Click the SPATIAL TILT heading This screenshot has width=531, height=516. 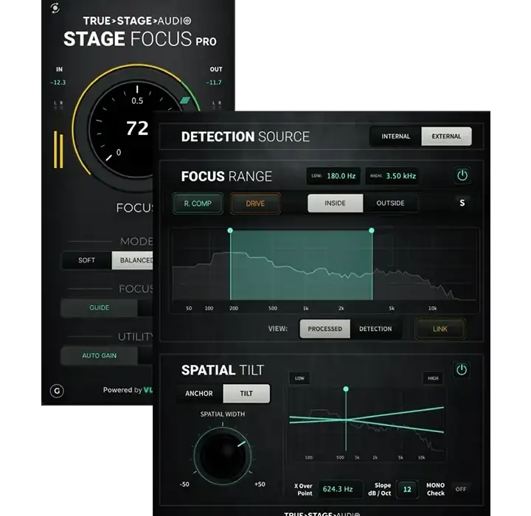tap(223, 370)
